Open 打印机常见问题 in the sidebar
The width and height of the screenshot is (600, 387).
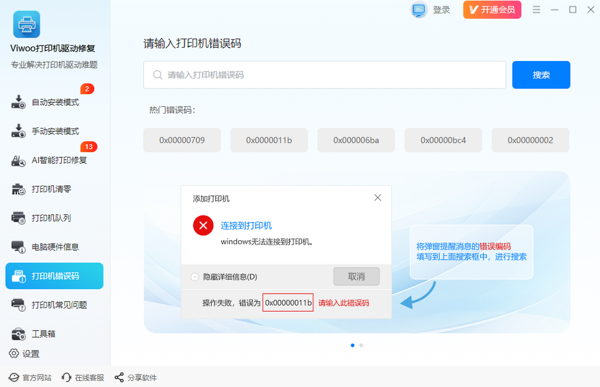pos(54,305)
